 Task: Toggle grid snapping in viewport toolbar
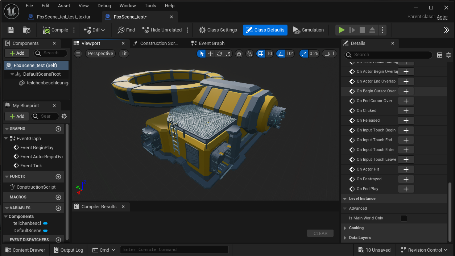coord(260,54)
